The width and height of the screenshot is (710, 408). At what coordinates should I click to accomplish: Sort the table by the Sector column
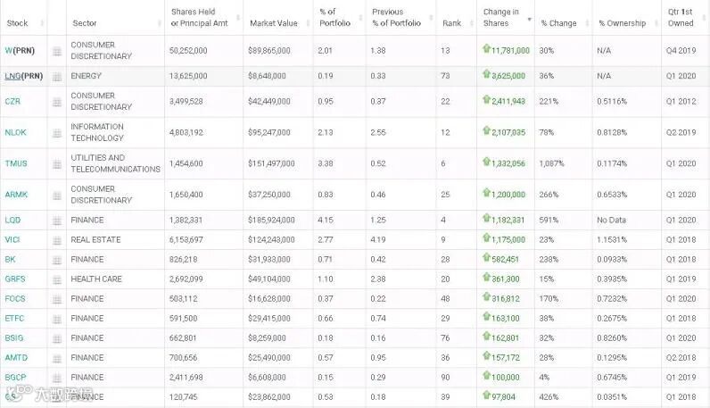(x=115, y=23)
